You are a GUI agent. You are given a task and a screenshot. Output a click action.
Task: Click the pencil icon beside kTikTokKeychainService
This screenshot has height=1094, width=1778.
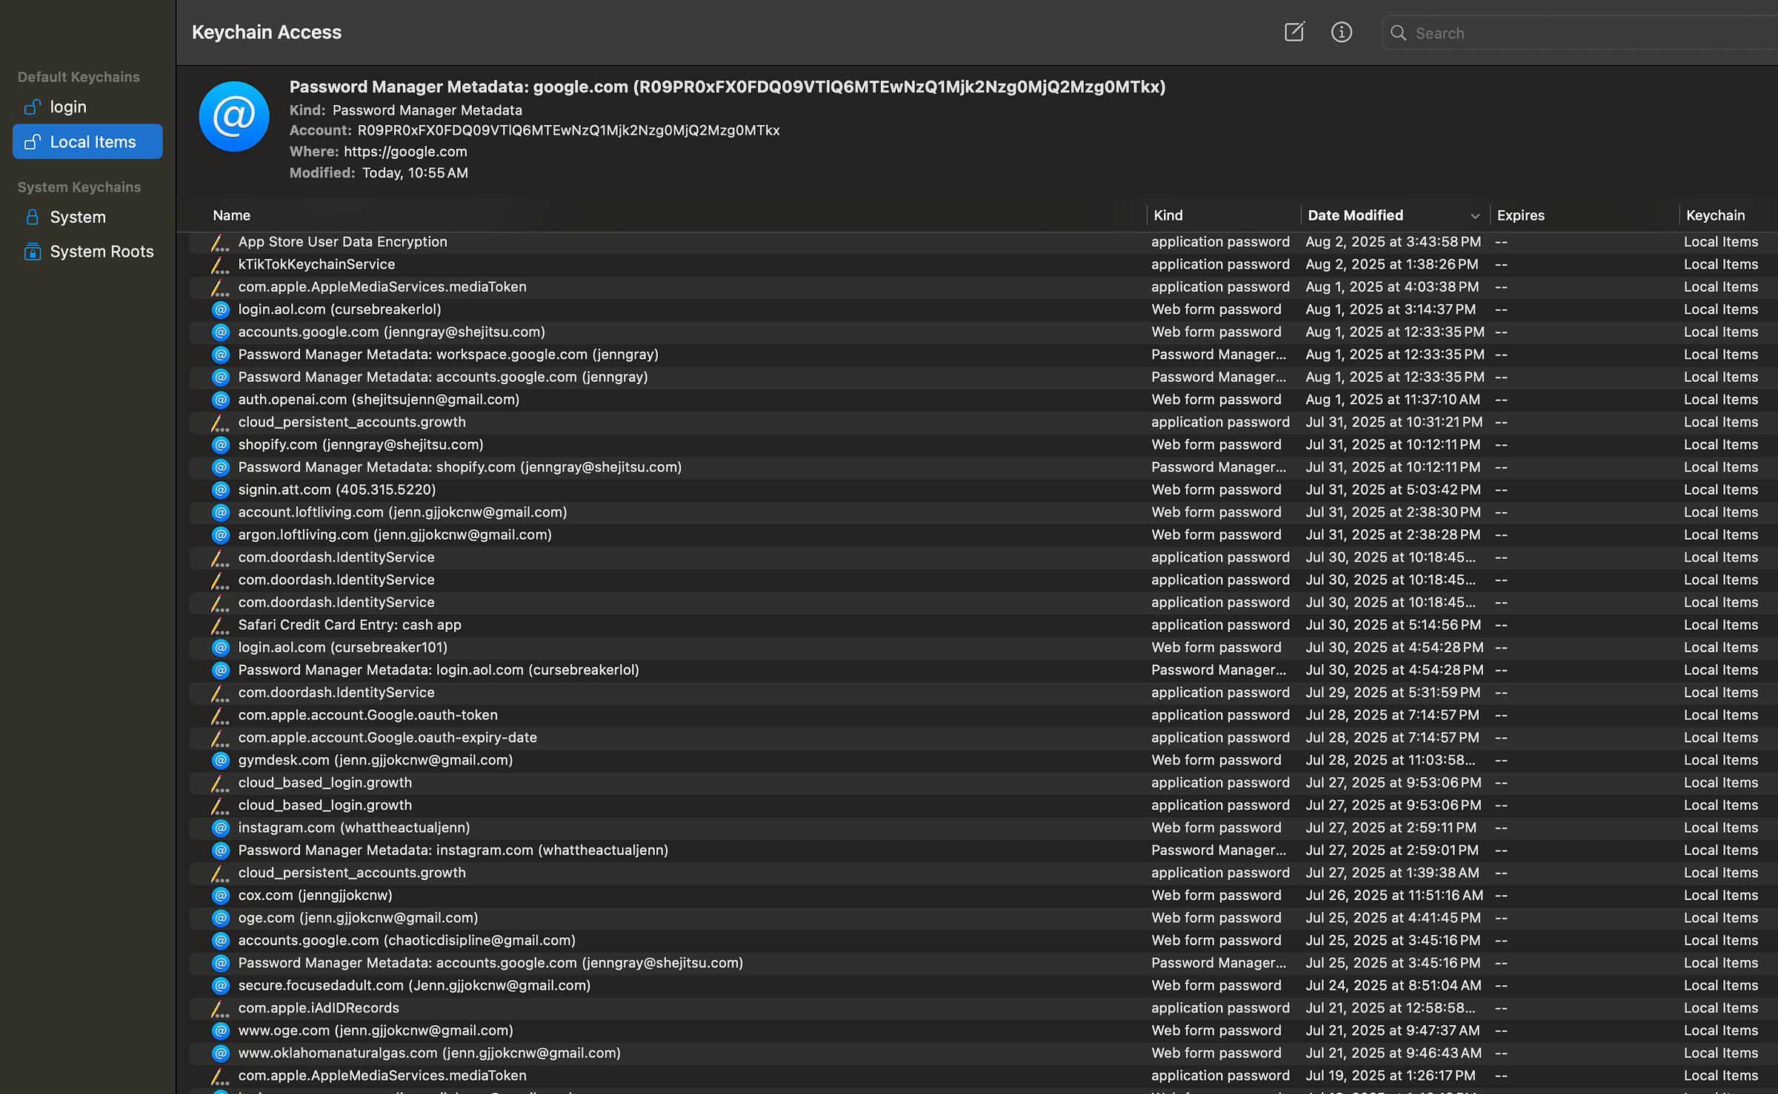(219, 265)
